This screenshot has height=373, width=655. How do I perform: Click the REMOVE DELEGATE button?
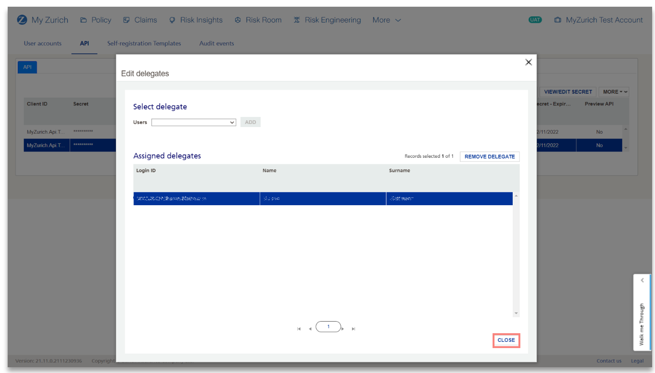489,156
